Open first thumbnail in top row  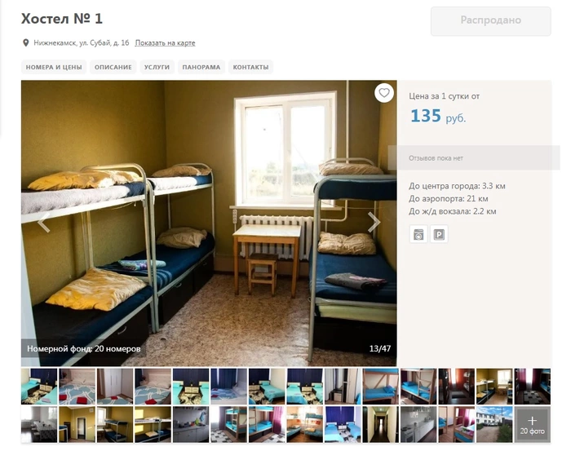(x=39, y=387)
